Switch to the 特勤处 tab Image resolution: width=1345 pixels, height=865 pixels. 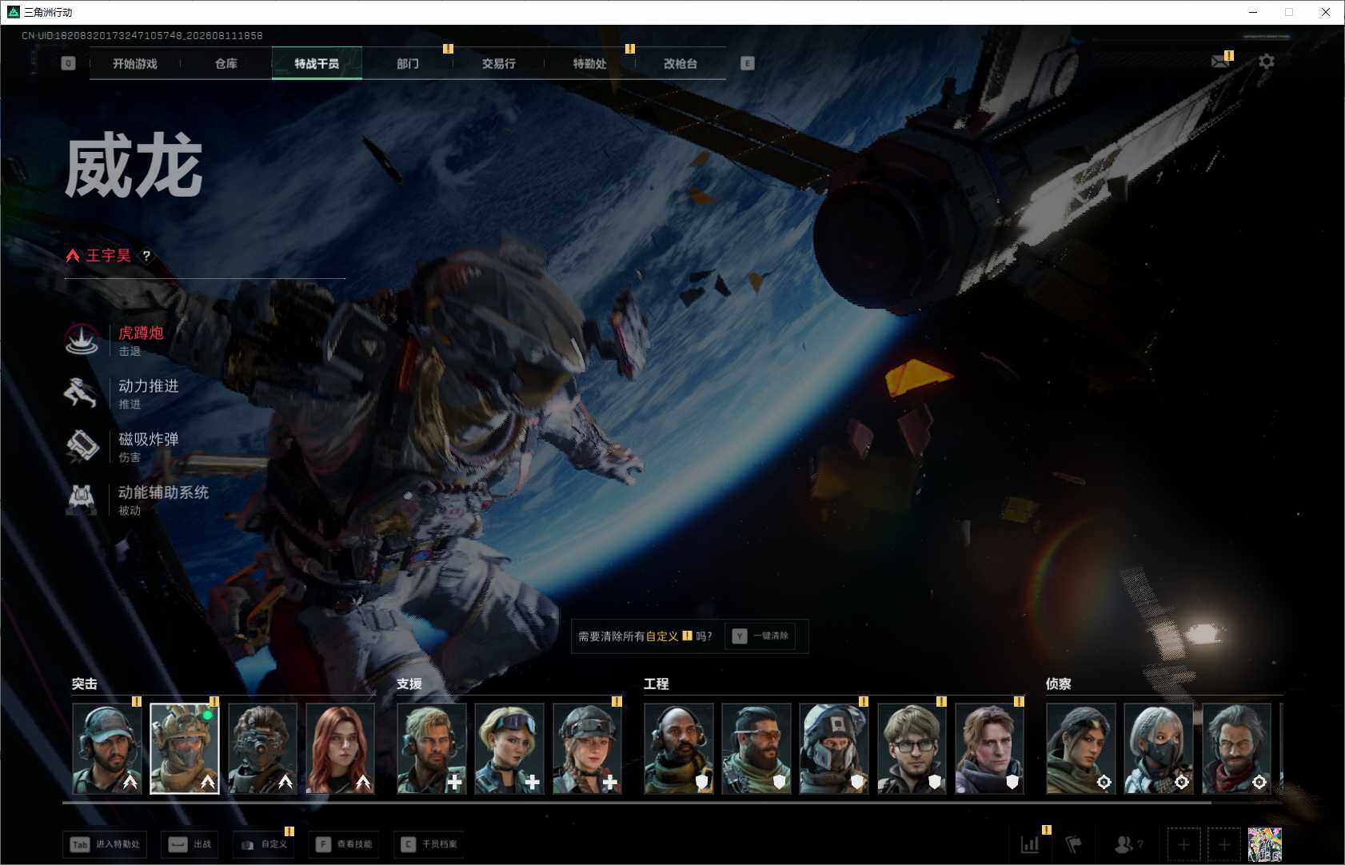[x=590, y=63]
